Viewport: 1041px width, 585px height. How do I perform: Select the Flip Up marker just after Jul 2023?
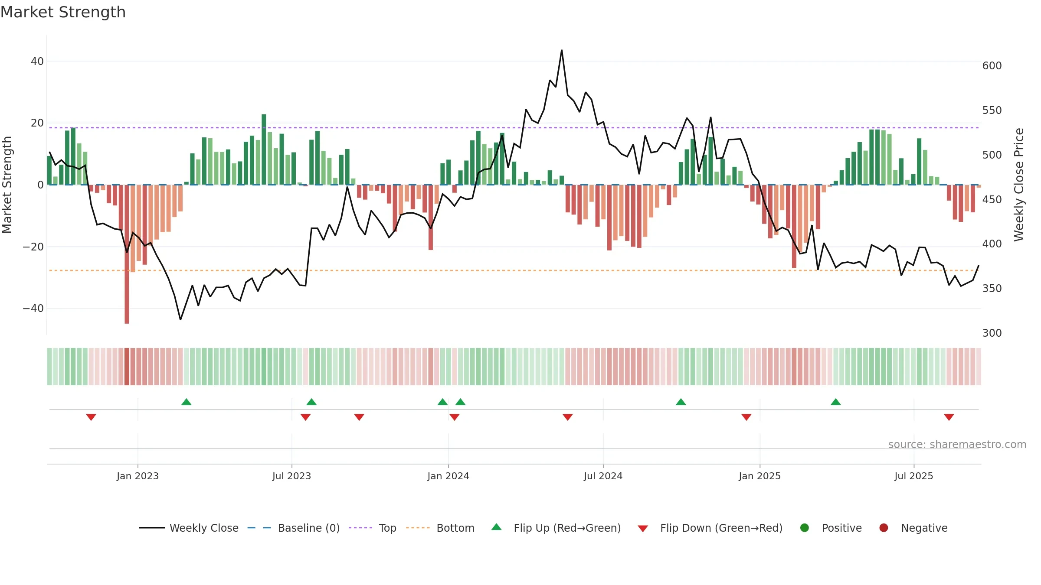pos(311,402)
